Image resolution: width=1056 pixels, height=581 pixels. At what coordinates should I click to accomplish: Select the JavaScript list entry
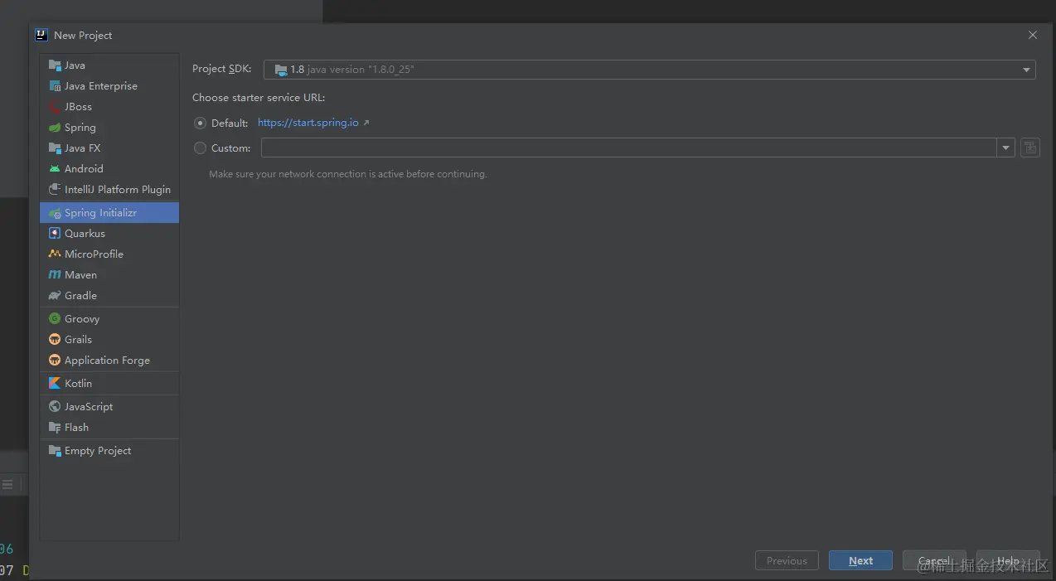coord(109,407)
